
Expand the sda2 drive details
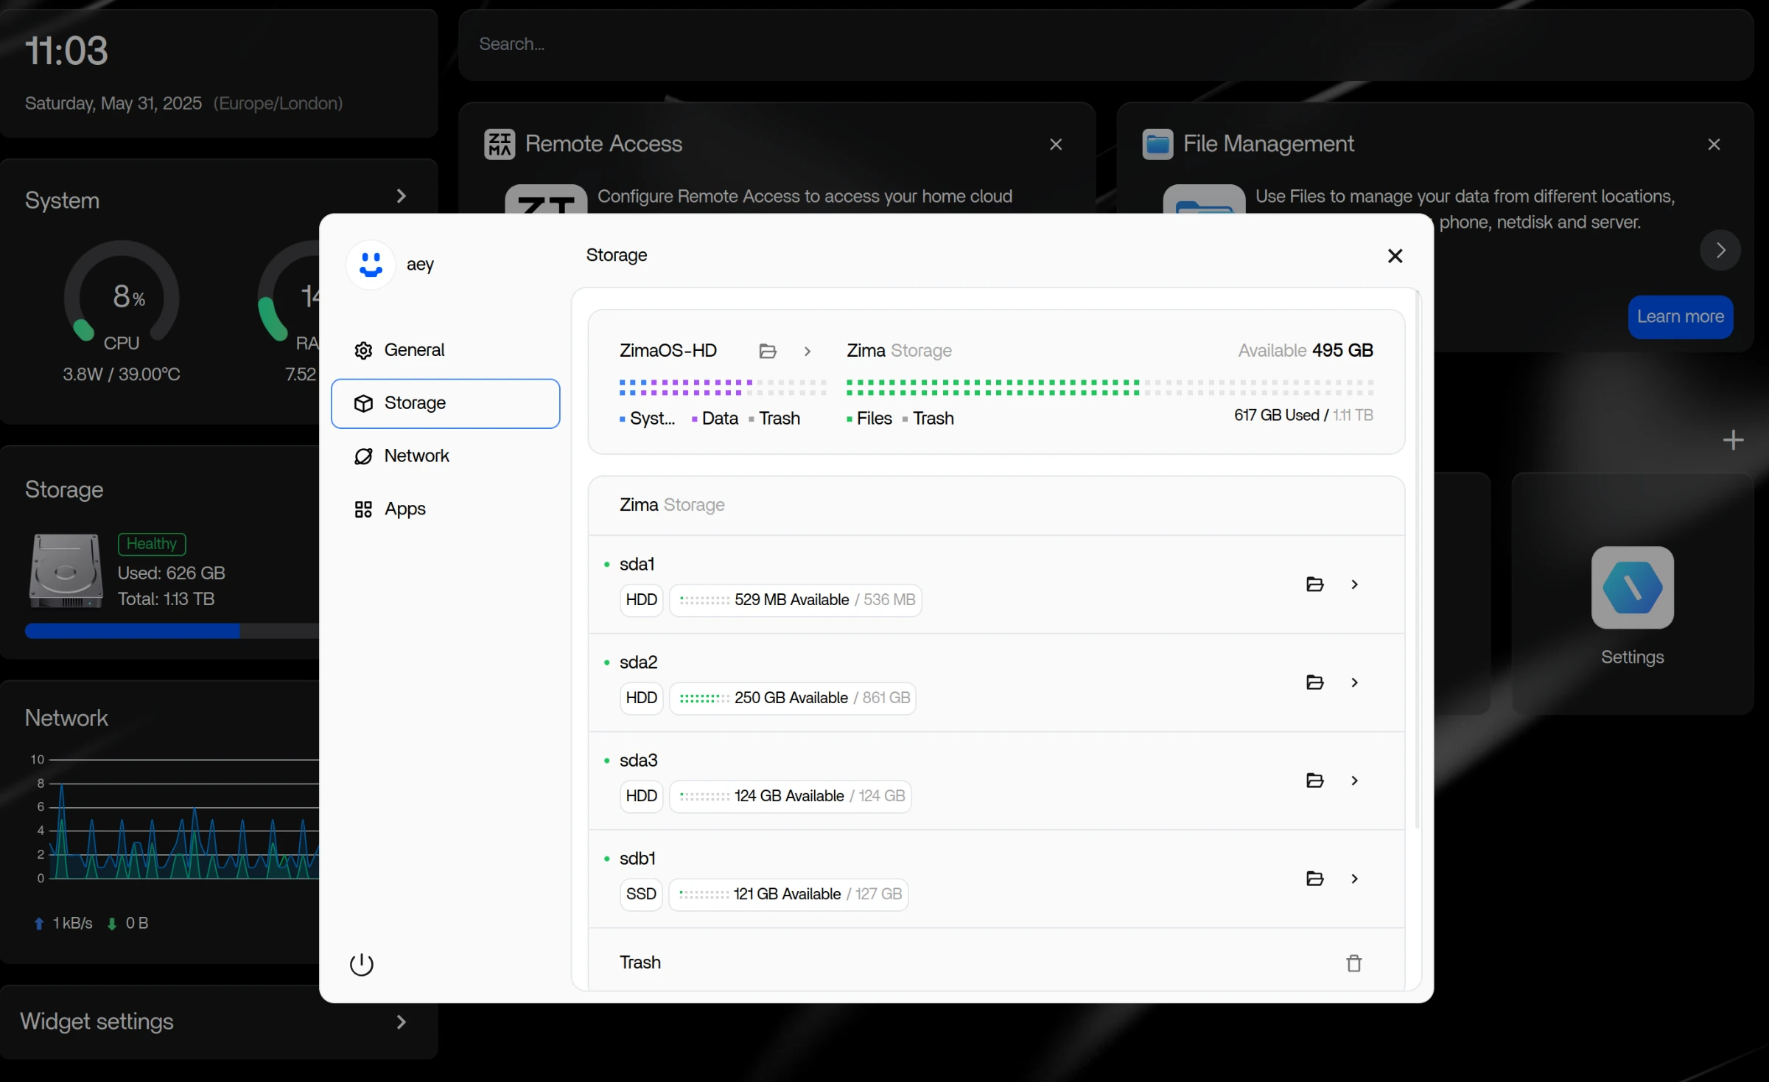pyautogui.click(x=1354, y=683)
